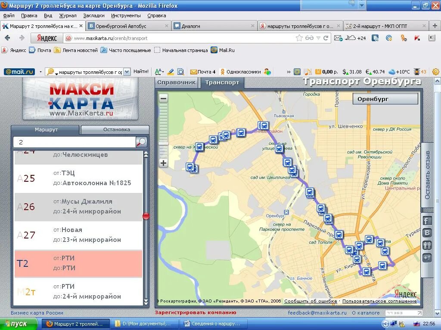Click the dollar rate 31.08 indicator
The height and width of the screenshot is (330, 441).
coord(352,72)
